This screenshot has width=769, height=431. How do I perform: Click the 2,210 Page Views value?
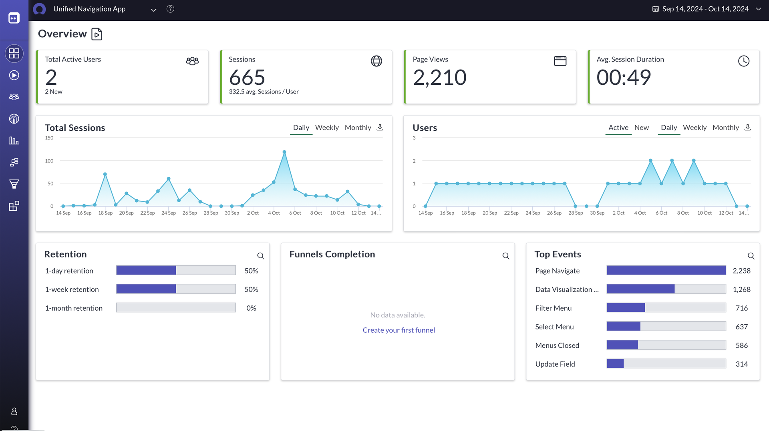(x=439, y=77)
